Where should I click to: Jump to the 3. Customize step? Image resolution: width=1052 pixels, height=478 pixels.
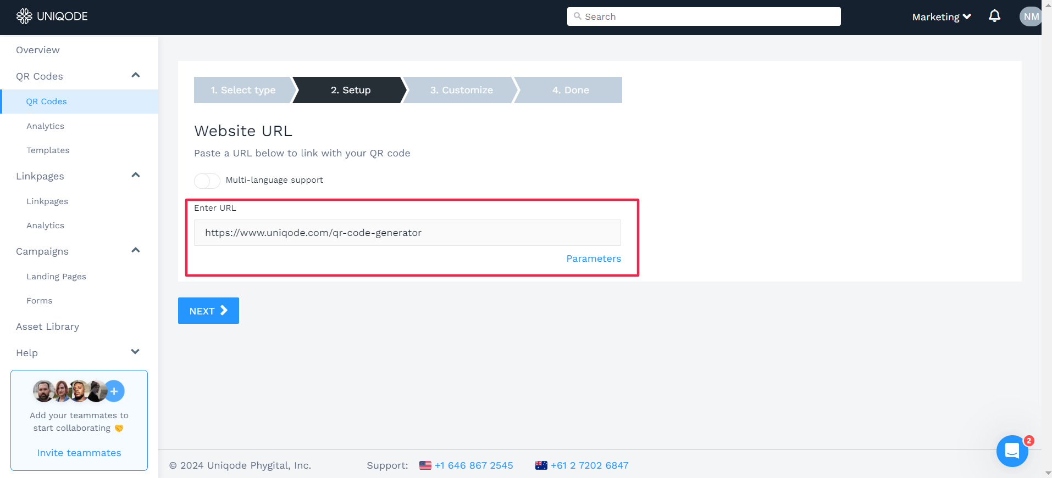[x=461, y=90]
